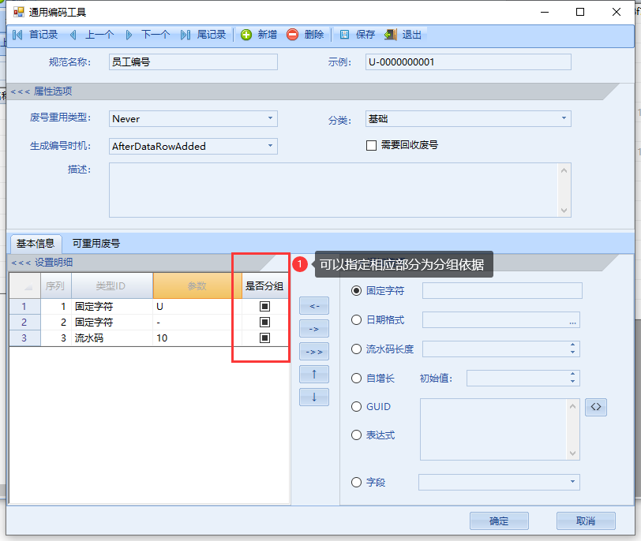The image size is (641, 541).
Task: Open the 废号重用类型 Never dropdown
Action: pos(270,118)
